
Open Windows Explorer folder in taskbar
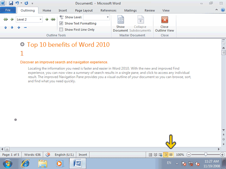coord(42,163)
